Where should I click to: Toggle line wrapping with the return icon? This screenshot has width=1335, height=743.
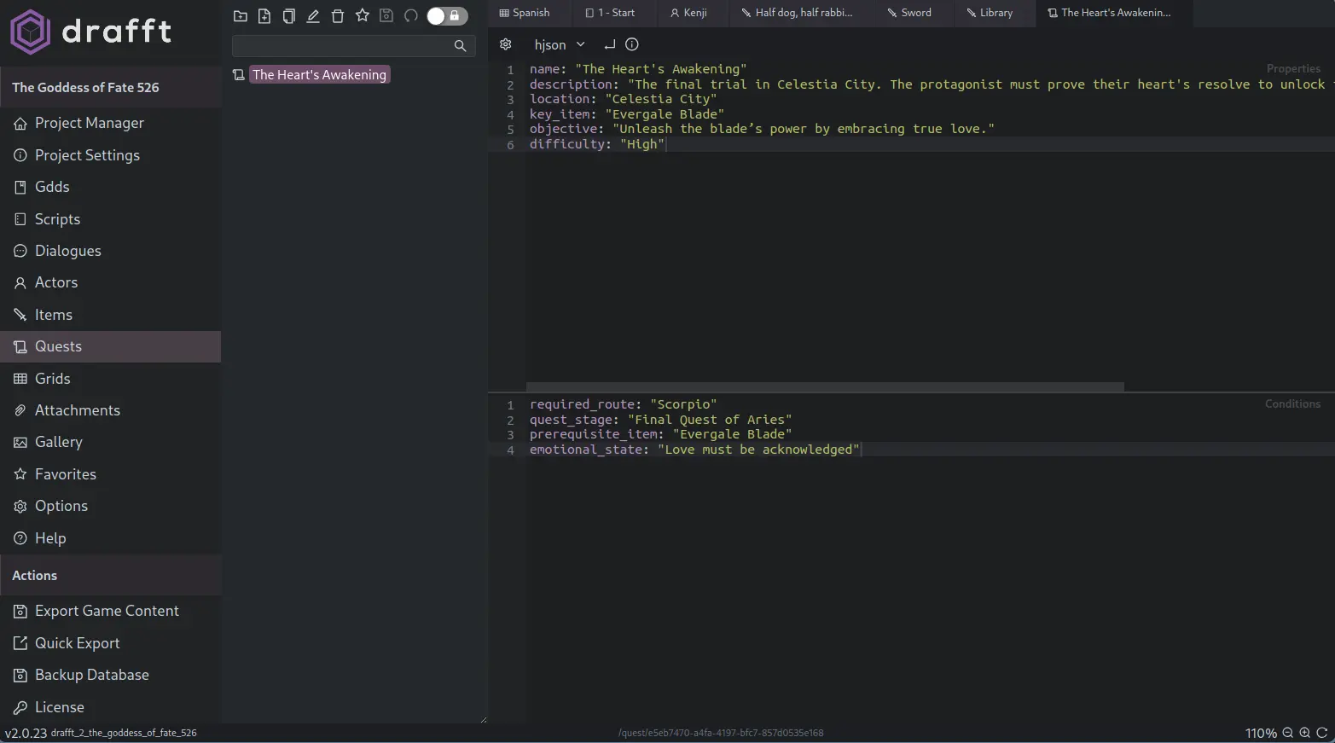609,44
